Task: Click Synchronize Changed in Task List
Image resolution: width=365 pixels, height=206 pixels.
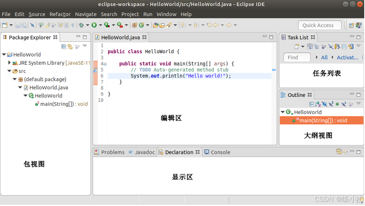Action: [351, 47]
